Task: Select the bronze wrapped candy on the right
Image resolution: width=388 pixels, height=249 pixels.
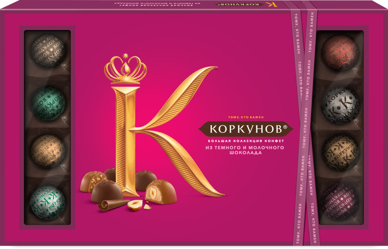Action: pyautogui.click(x=340, y=153)
